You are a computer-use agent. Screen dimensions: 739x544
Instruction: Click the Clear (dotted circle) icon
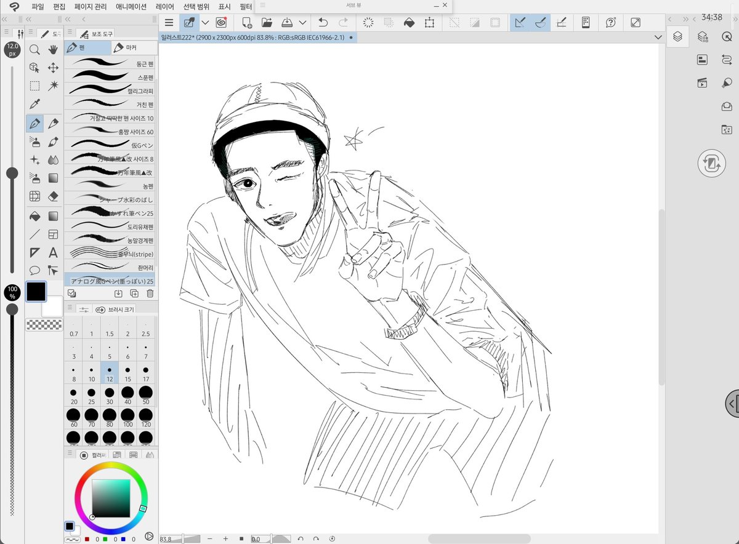[368, 22]
